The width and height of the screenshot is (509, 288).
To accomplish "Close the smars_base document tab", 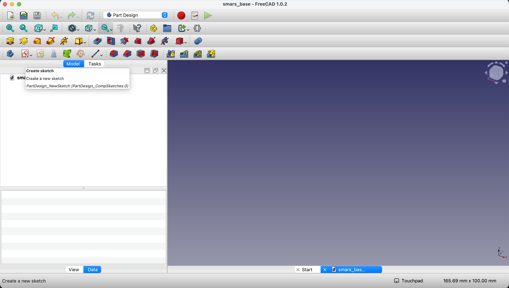I will [325, 269].
